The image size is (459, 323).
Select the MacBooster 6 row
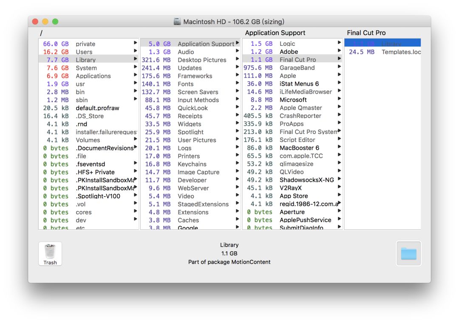point(292,148)
